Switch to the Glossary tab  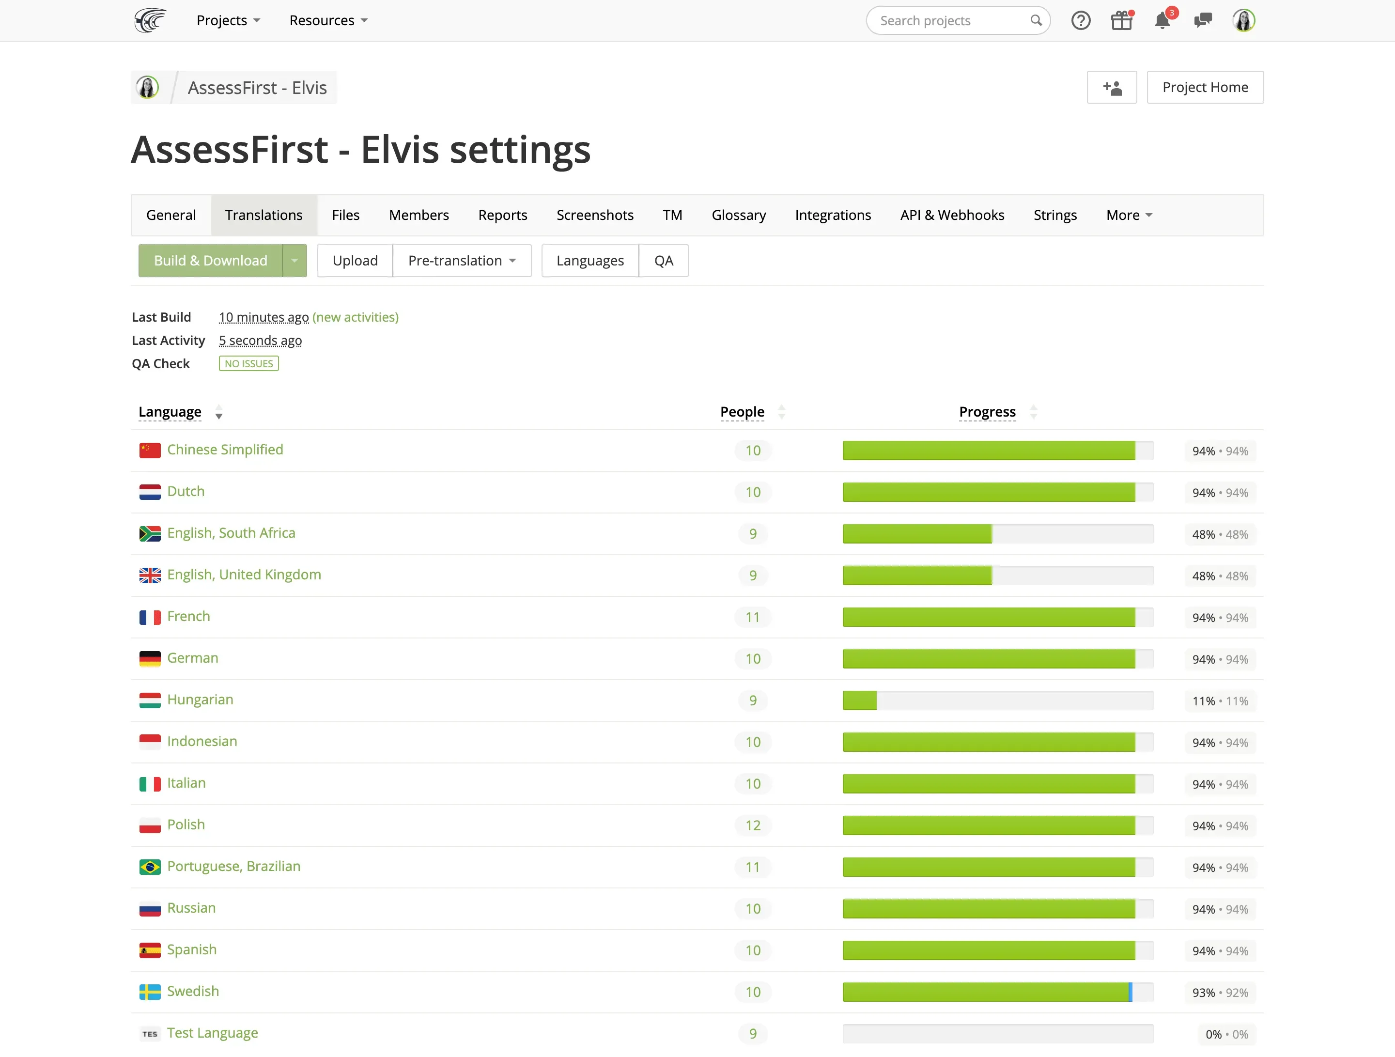click(x=739, y=215)
